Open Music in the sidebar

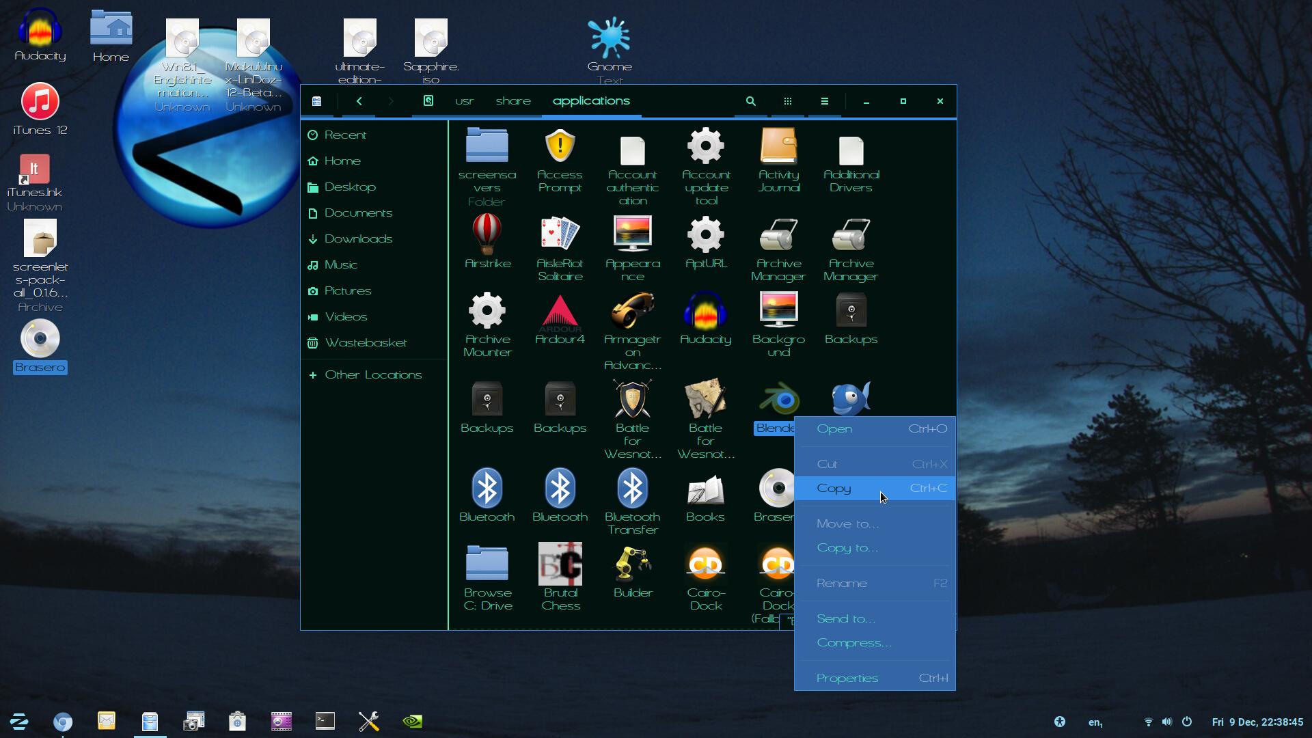(374, 264)
